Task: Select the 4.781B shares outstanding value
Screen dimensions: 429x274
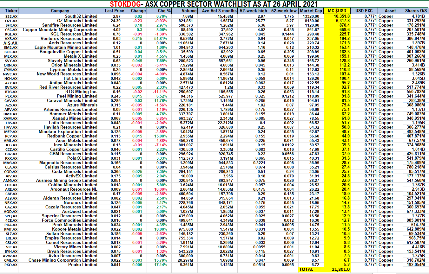Action: tap(419, 16)
